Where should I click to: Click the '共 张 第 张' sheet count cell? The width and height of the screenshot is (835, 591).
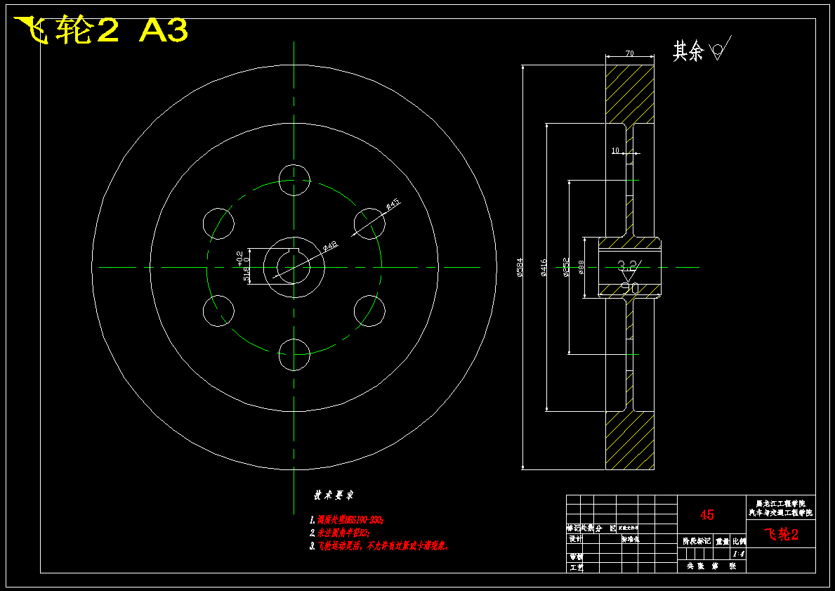click(x=711, y=566)
